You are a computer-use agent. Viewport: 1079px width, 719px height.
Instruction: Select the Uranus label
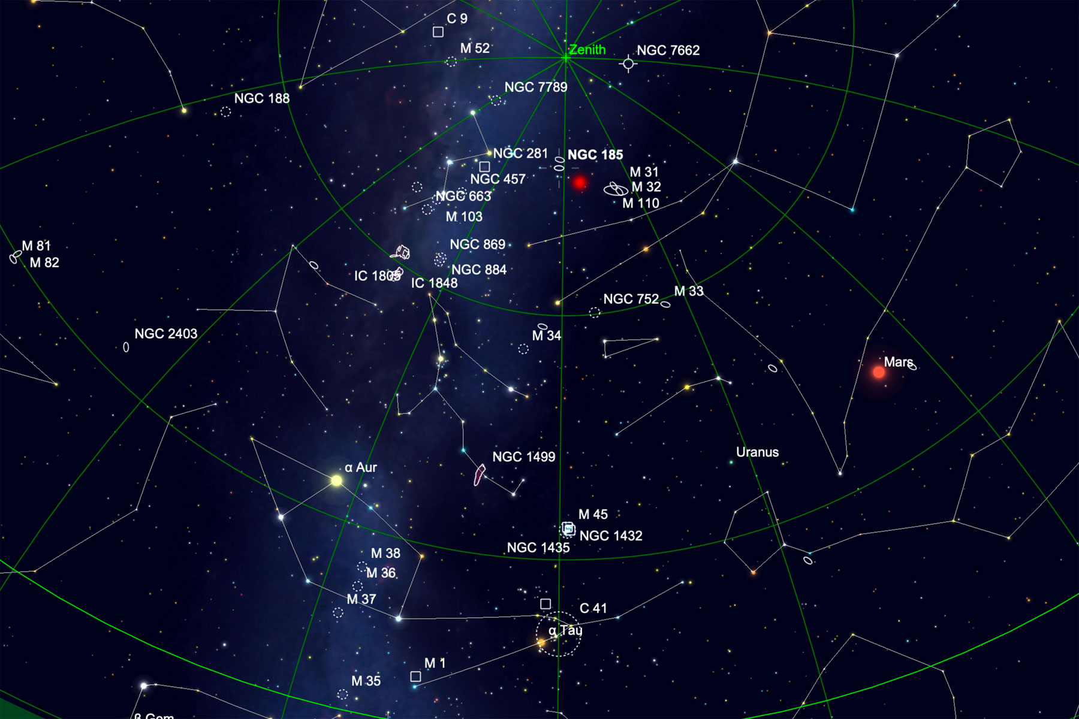click(x=758, y=452)
